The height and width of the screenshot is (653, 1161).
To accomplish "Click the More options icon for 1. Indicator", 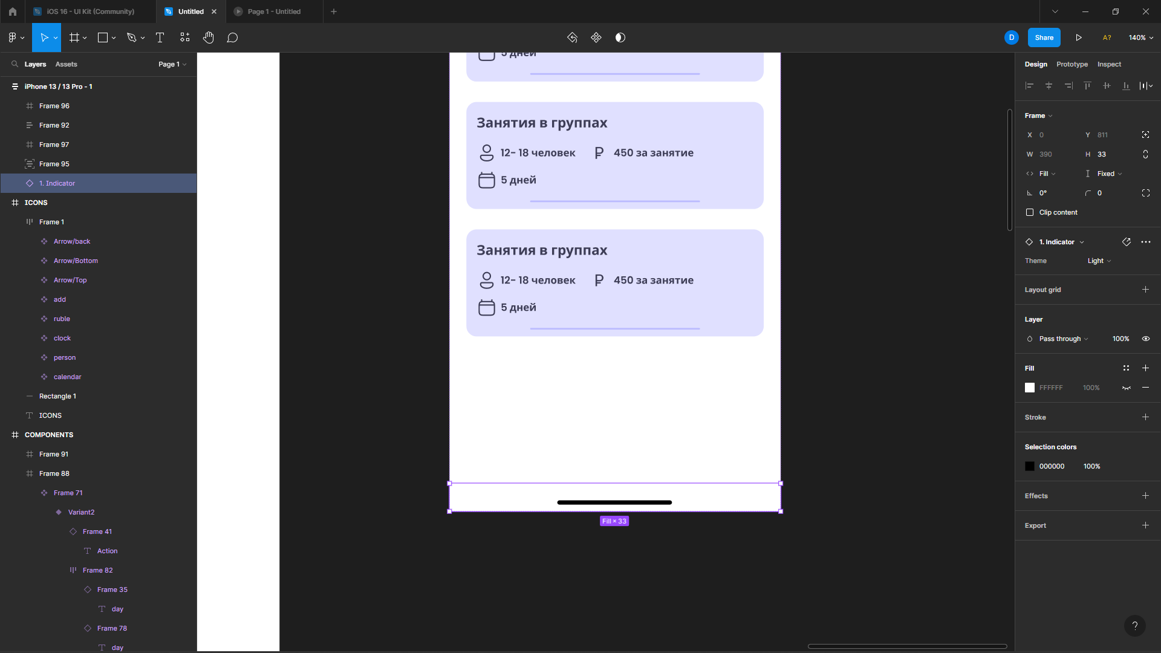I will pyautogui.click(x=1146, y=242).
